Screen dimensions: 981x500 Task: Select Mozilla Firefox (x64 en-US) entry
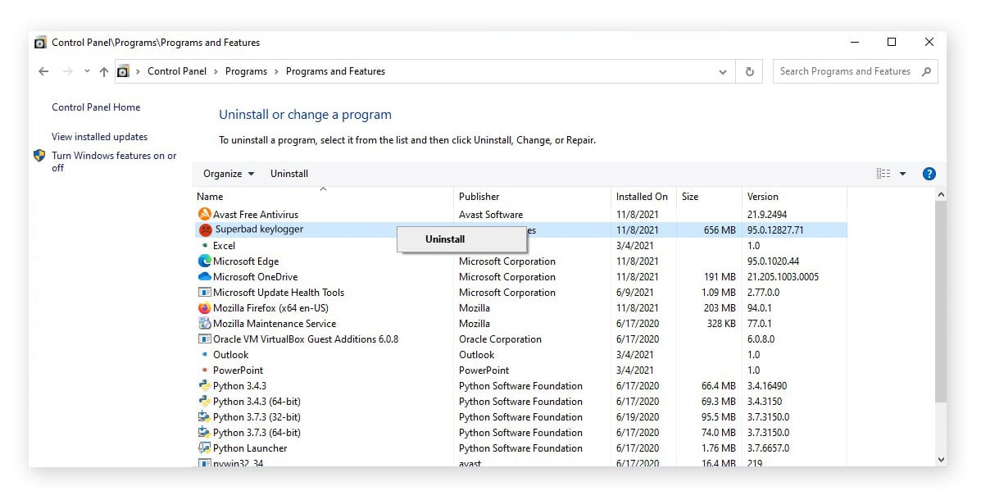pyautogui.click(x=270, y=308)
